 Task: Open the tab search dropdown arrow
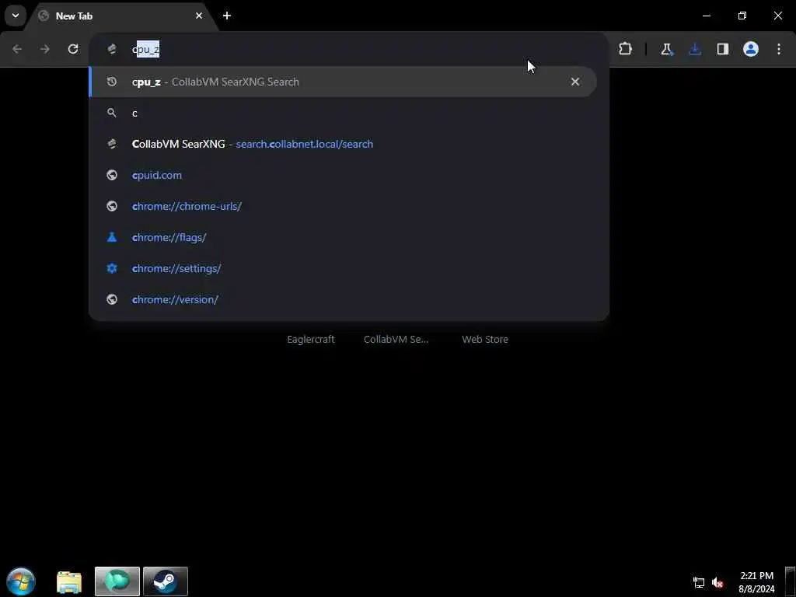tap(16, 16)
